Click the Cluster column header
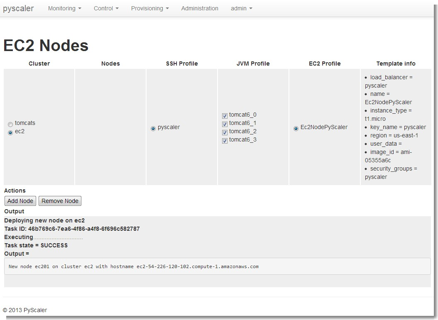 pos(39,64)
